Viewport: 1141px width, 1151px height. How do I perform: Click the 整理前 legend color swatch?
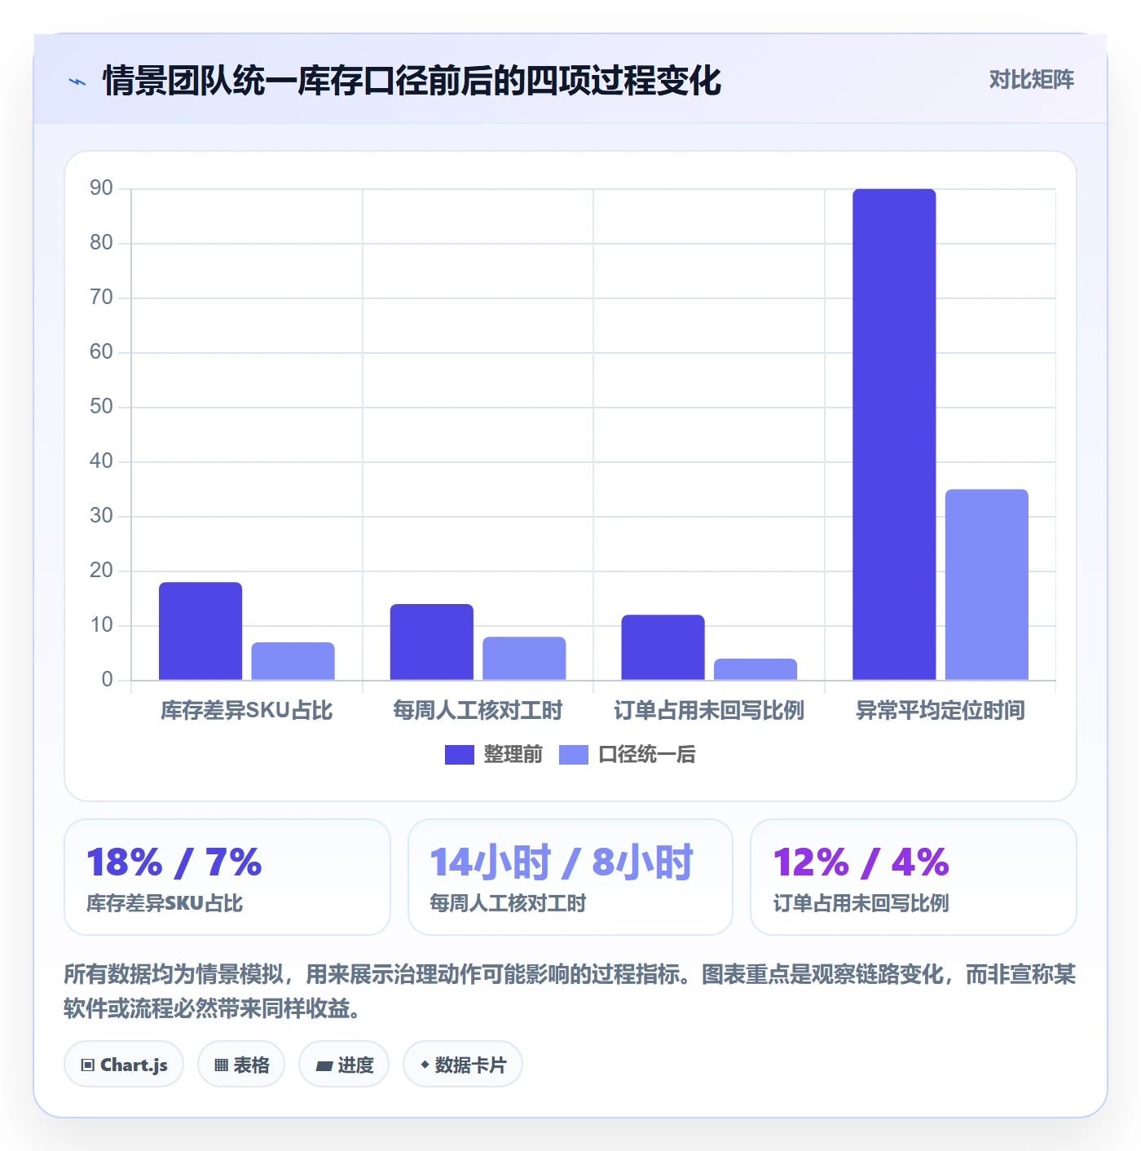pos(459,755)
